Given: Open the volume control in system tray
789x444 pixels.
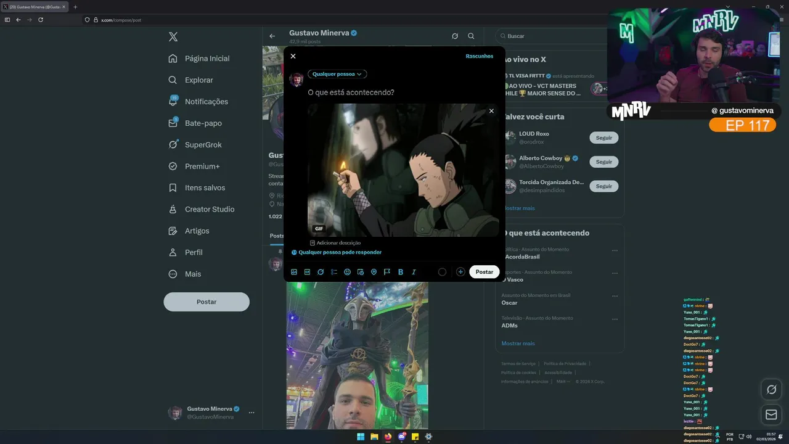Looking at the screenshot, I should click(749, 437).
